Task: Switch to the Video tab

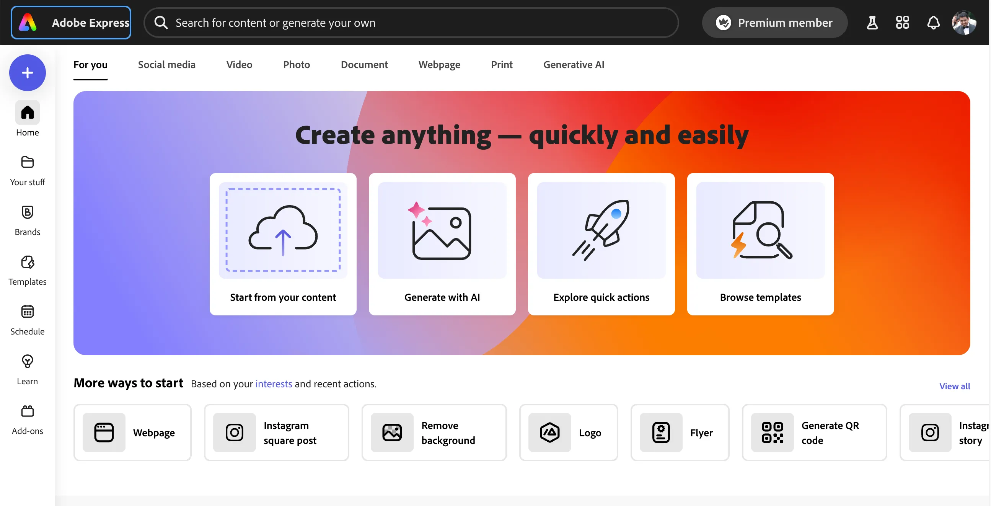Action: click(239, 65)
